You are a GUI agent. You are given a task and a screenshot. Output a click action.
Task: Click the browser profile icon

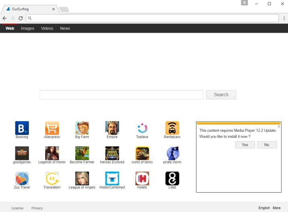click(244, 2)
